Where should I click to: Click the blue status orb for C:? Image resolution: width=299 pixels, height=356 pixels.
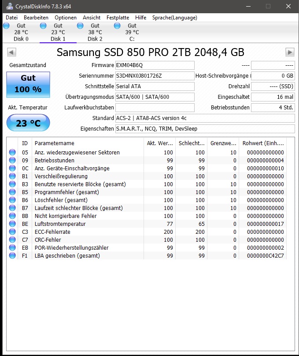pos(117,26)
